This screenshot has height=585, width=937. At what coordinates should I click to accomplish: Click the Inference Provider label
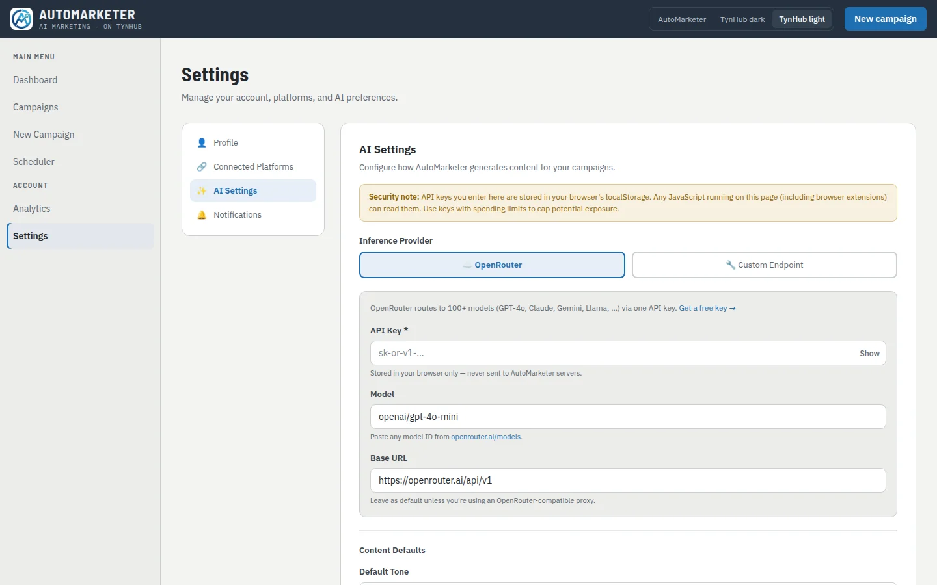tap(396, 241)
